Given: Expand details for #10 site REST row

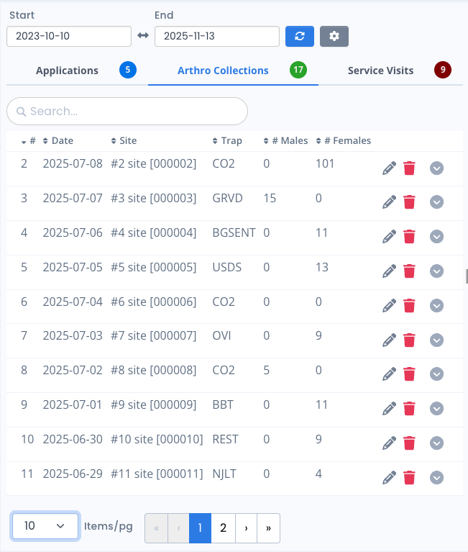Looking at the screenshot, I should click(436, 443).
